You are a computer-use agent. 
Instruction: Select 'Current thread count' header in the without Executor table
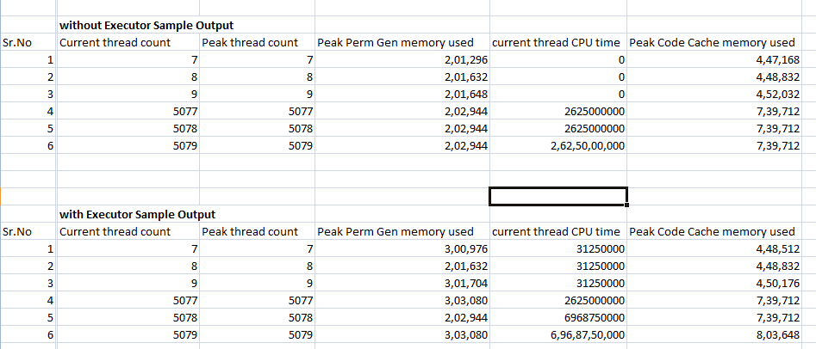click(x=114, y=42)
